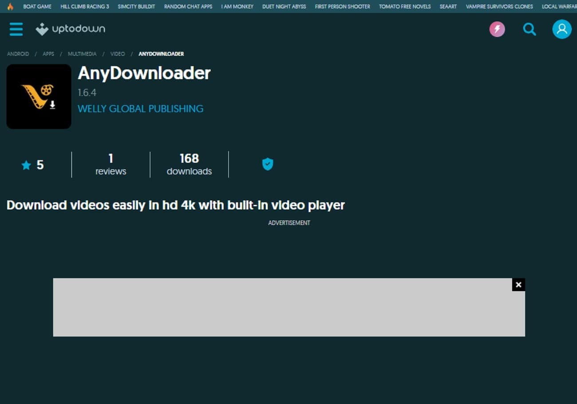
Task: Open the WELLY GLOBAL PUBLISHING developer page
Action: click(140, 108)
